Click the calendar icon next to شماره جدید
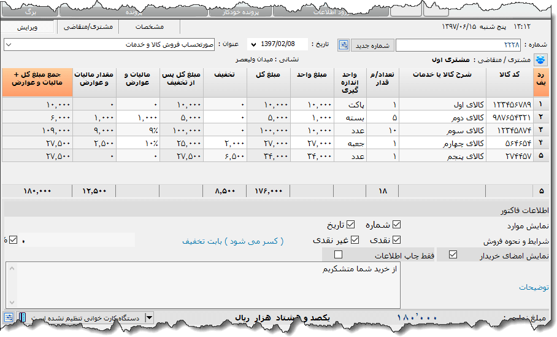Viewport: 557px width, 337px height. 343,45
